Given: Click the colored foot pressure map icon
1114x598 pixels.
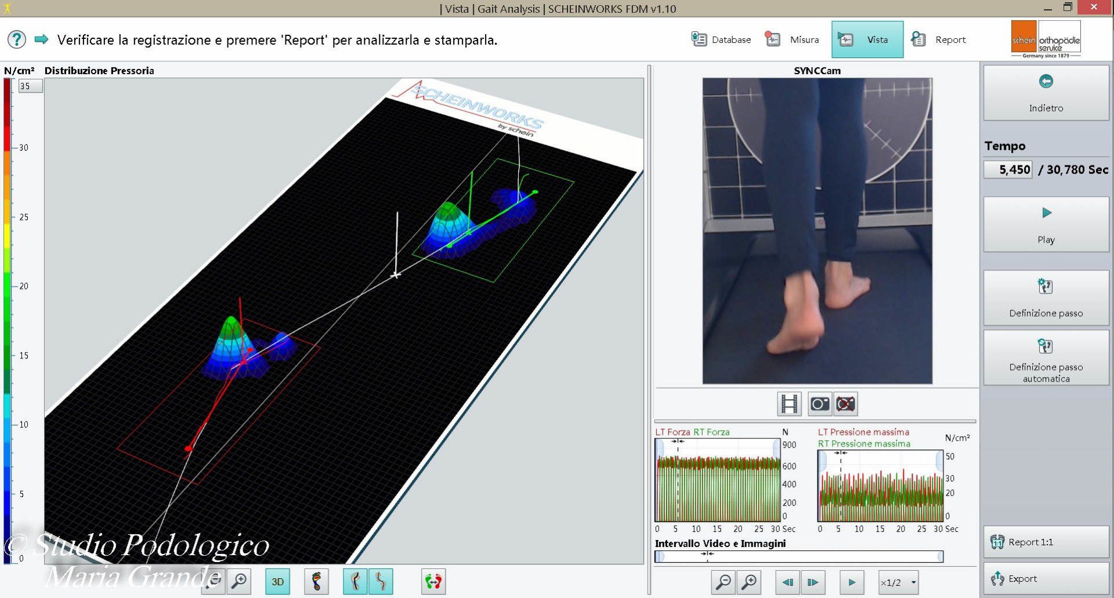Looking at the screenshot, I should 316,581.
